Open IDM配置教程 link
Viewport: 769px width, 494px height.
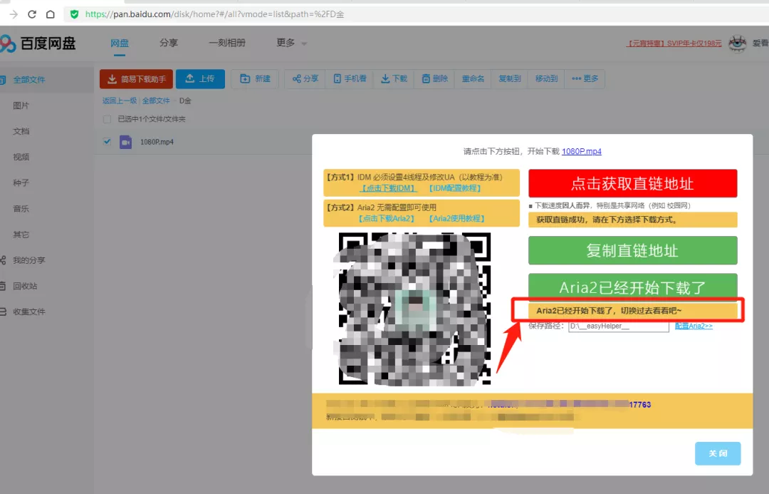(454, 188)
